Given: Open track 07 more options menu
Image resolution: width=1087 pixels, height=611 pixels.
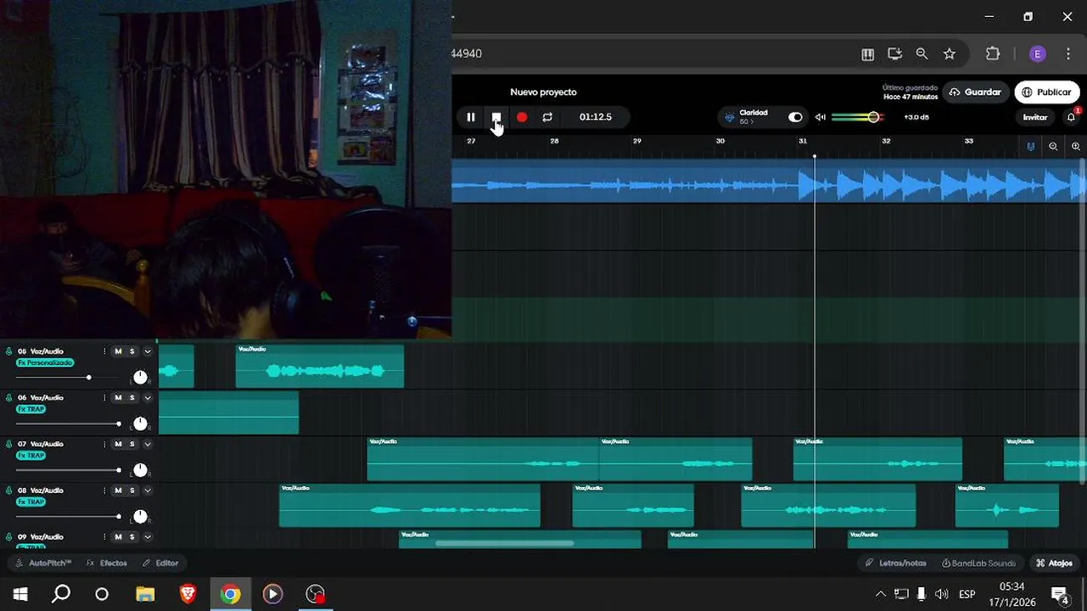Looking at the screenshot, I should (x=104, y=444).
